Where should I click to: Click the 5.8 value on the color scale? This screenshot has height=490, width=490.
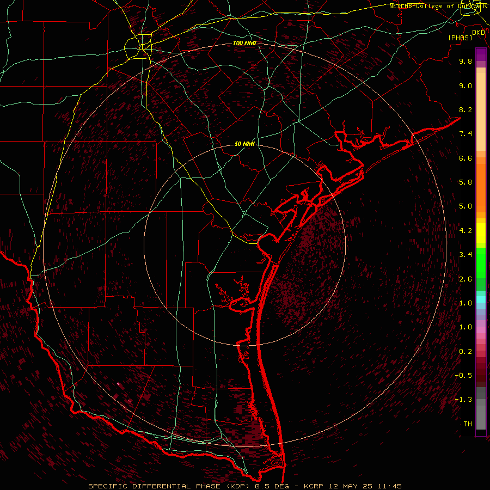tap(465, 182)
